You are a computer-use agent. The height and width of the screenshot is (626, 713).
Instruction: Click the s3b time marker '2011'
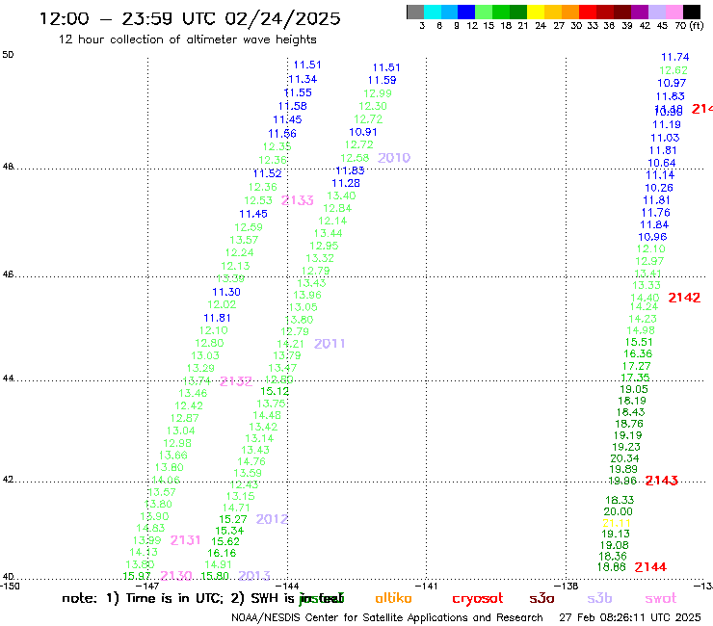(330, 343)
